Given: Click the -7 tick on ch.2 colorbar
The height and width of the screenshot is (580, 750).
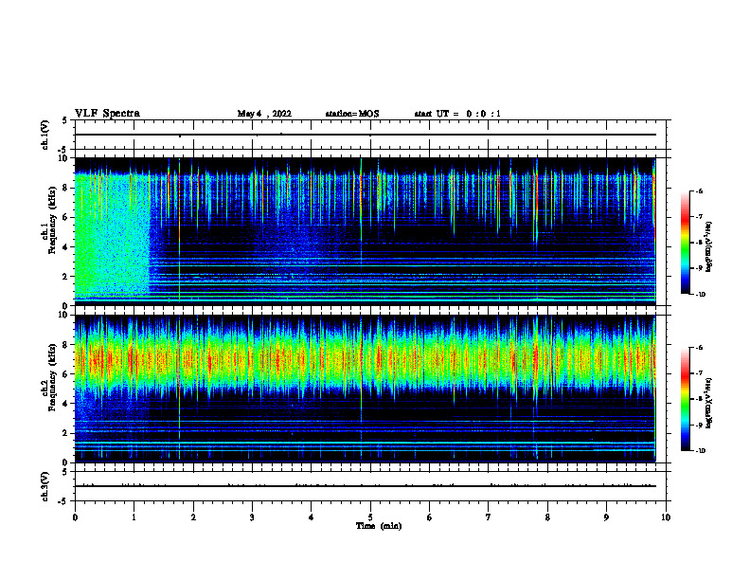Looking at the screenshot, I should point(699,373).
